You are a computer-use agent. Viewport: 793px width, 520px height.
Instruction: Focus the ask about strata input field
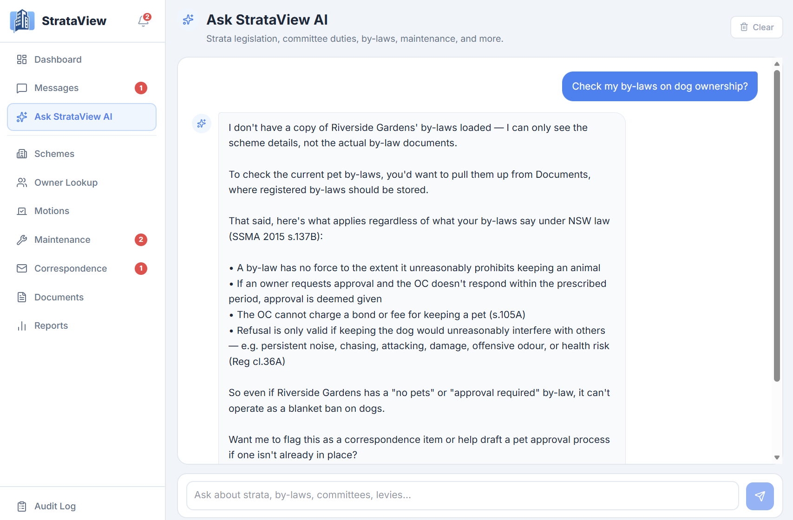[463, 495]
